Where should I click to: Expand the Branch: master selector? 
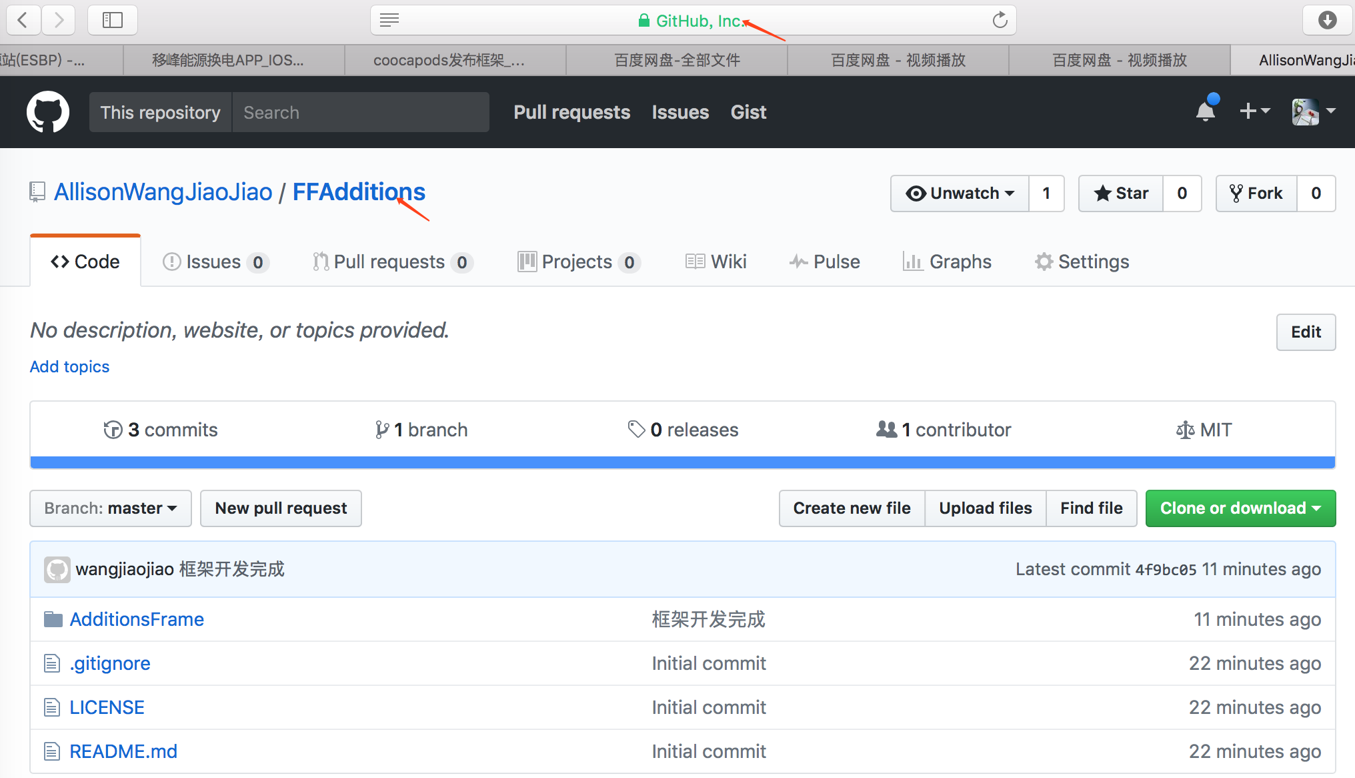coord(111,508)
